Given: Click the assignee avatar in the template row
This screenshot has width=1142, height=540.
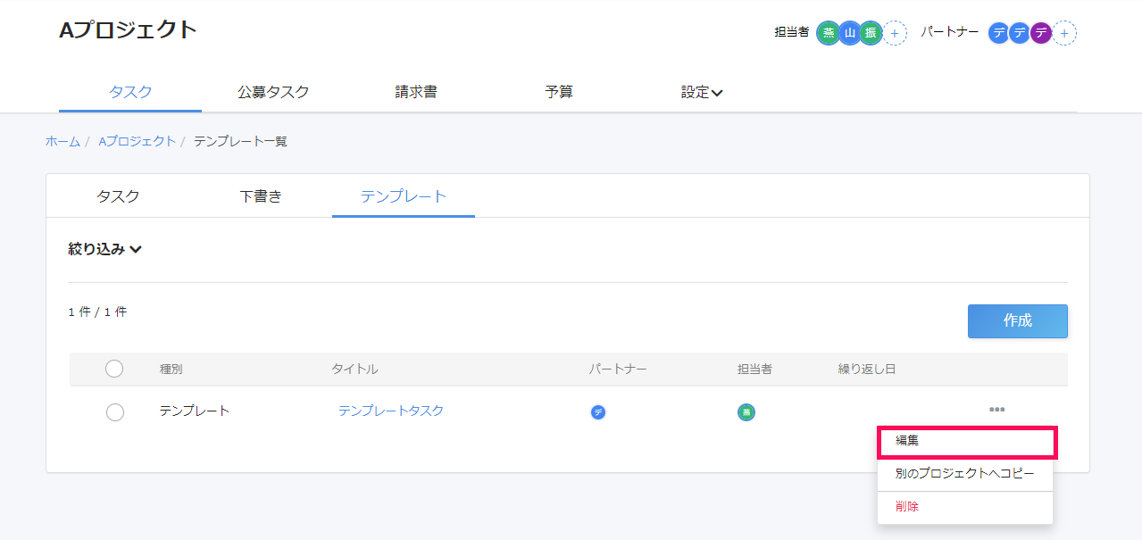Looking at the screenshot, I should click(x=746, y=411).
